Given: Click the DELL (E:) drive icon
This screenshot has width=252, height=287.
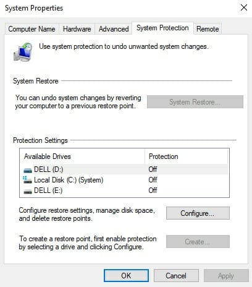Looking at the screenshot, I should (x=28, y=191).
